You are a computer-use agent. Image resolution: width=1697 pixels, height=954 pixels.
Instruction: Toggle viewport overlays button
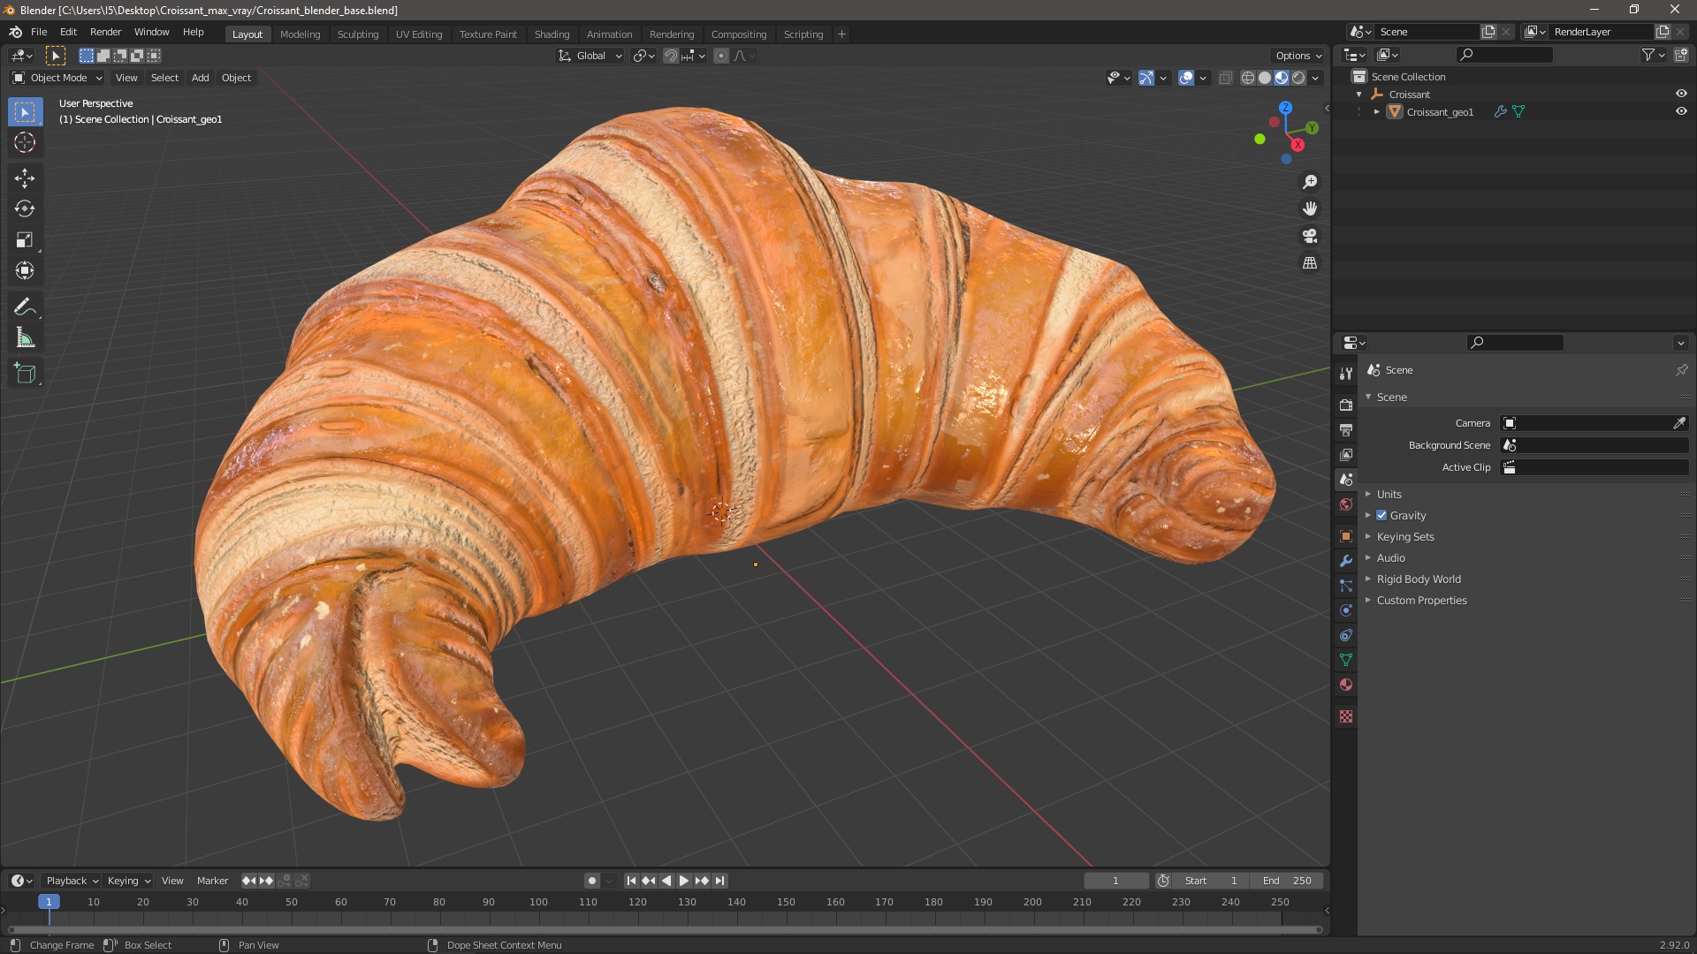1186,78
